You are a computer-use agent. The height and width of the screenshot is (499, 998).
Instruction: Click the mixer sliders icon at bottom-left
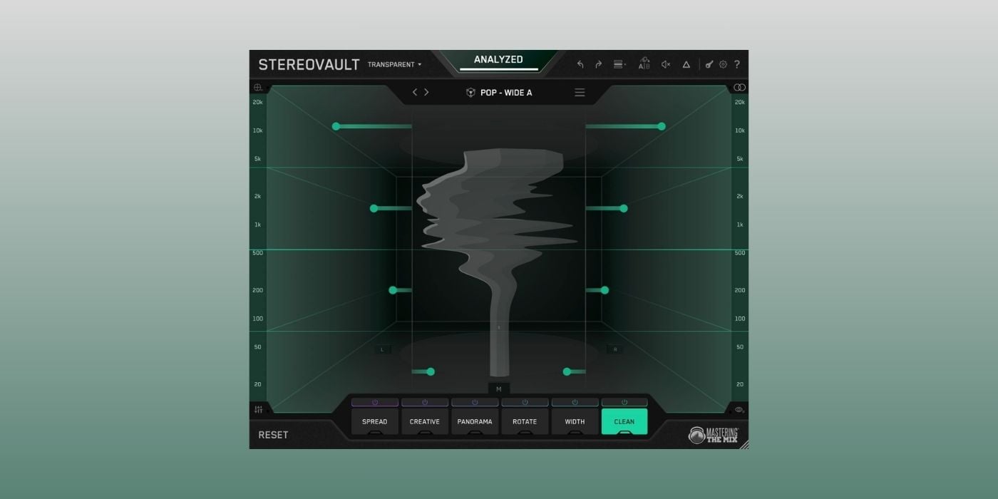point(258,409)
